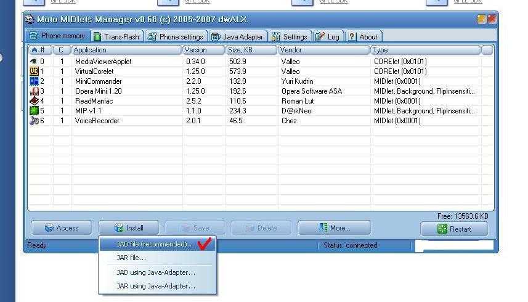Open the Settings tab
528x302 pixels.
point(290,36)
